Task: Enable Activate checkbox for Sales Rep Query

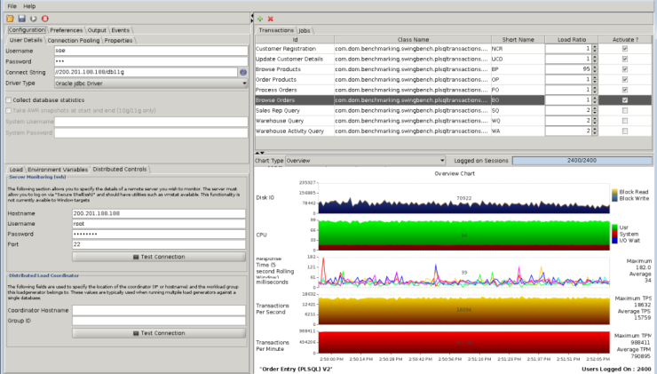Action: (x=625, y=111)
